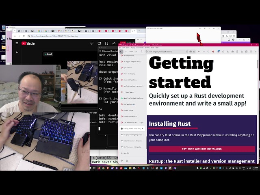
Task: Click the back arrow in YouTube Studio
Action: click(x=17, y=52)
